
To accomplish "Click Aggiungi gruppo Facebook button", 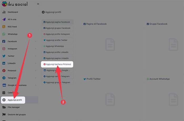I will [58, 28].
